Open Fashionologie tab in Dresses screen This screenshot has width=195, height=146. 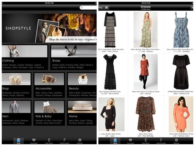click(x=161, y=141)
